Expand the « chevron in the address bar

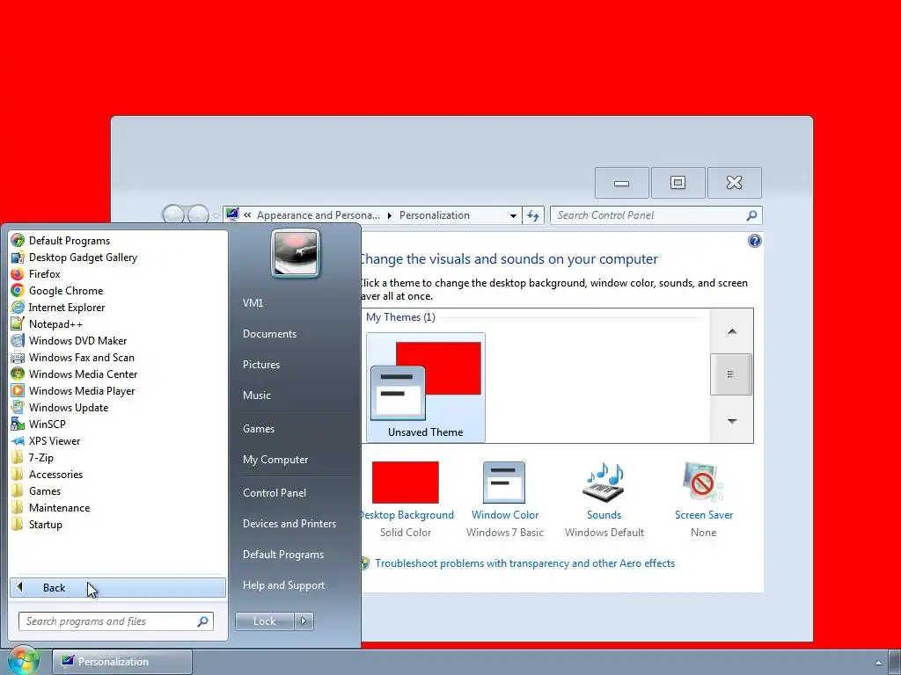[247, 215]
